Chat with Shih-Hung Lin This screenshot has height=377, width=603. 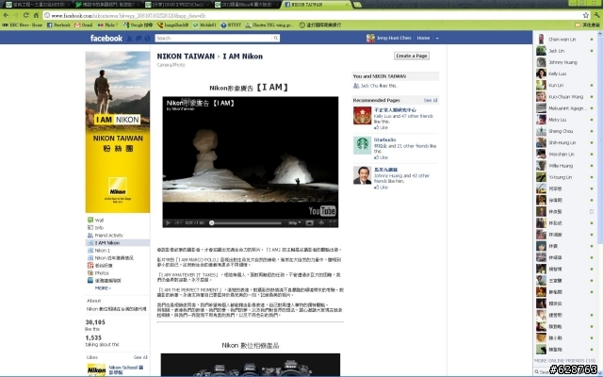[x=565, y=142]
